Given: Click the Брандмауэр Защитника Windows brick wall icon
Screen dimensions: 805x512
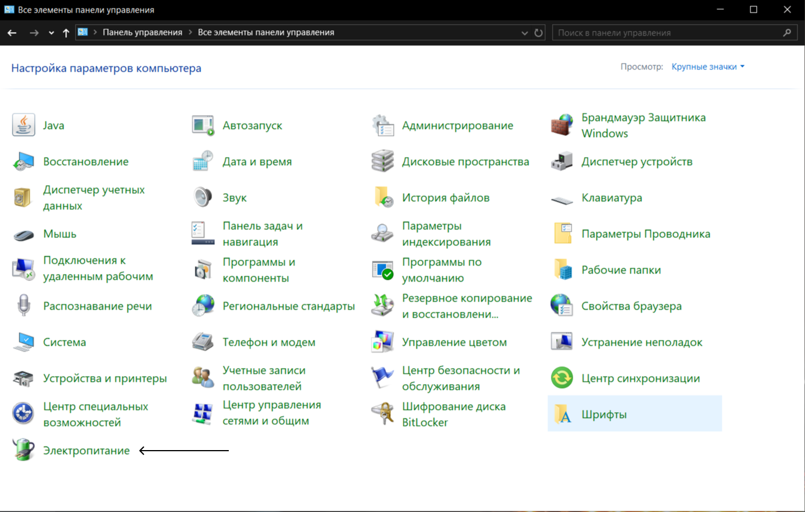Looking at the screenshot, I should pos(562,125).
